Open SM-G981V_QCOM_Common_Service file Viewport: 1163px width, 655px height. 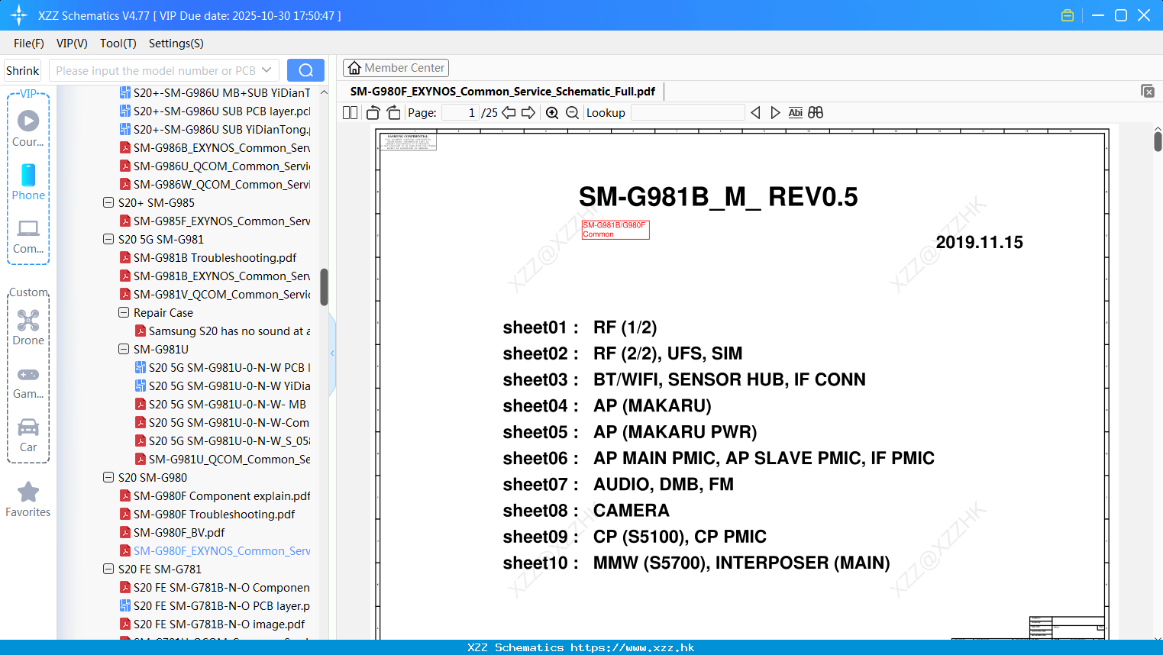point(221,295)
